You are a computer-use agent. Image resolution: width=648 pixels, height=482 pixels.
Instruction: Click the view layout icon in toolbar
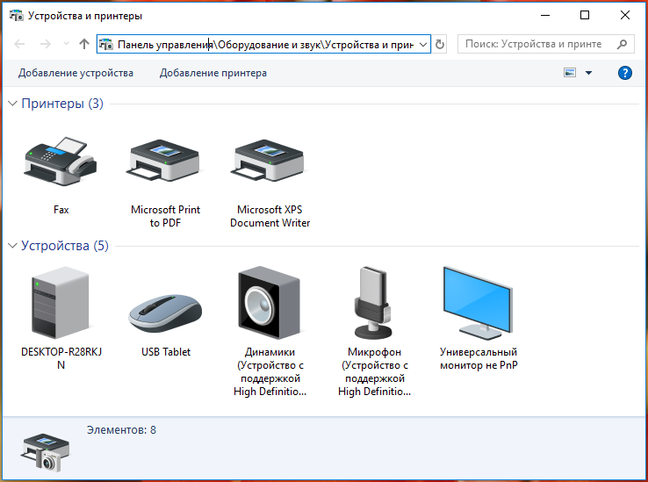[570, 73]
